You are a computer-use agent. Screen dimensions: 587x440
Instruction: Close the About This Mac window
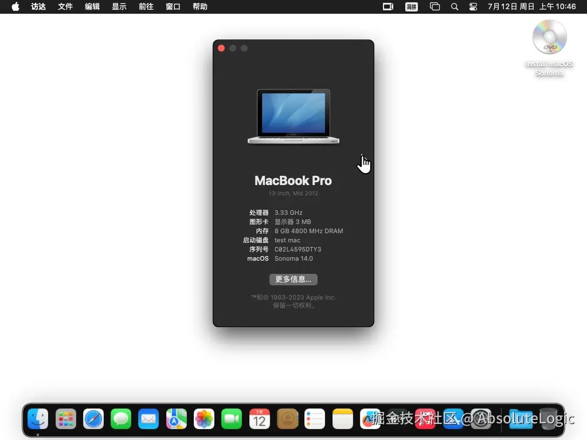click(x=221, y=48)
